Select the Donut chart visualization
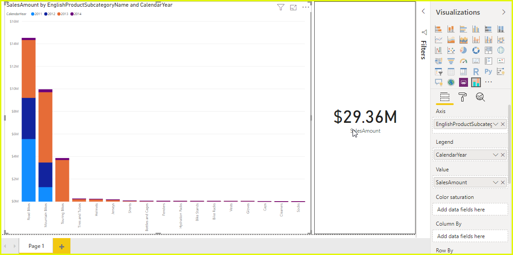 point(476,50)
